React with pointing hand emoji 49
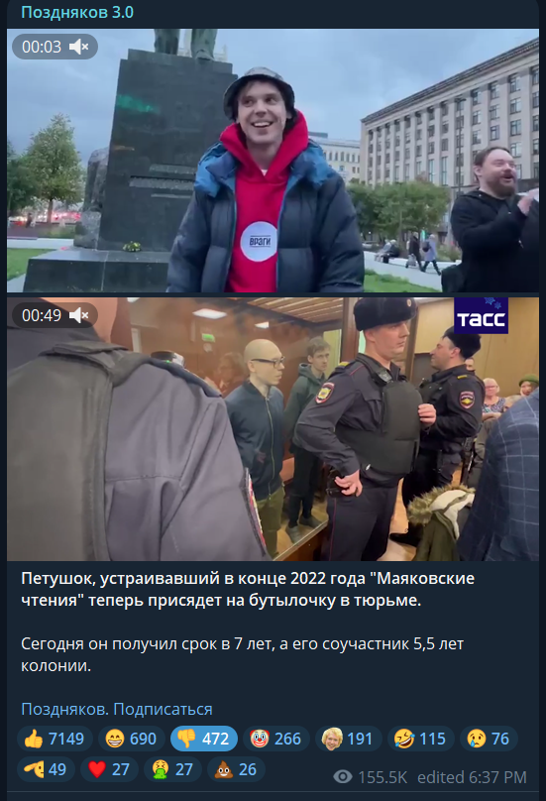This screenshot has width=546, height=801. (46, 769)
